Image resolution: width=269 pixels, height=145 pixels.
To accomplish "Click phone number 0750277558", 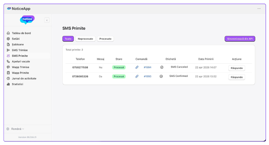I will tap(80, 67).
